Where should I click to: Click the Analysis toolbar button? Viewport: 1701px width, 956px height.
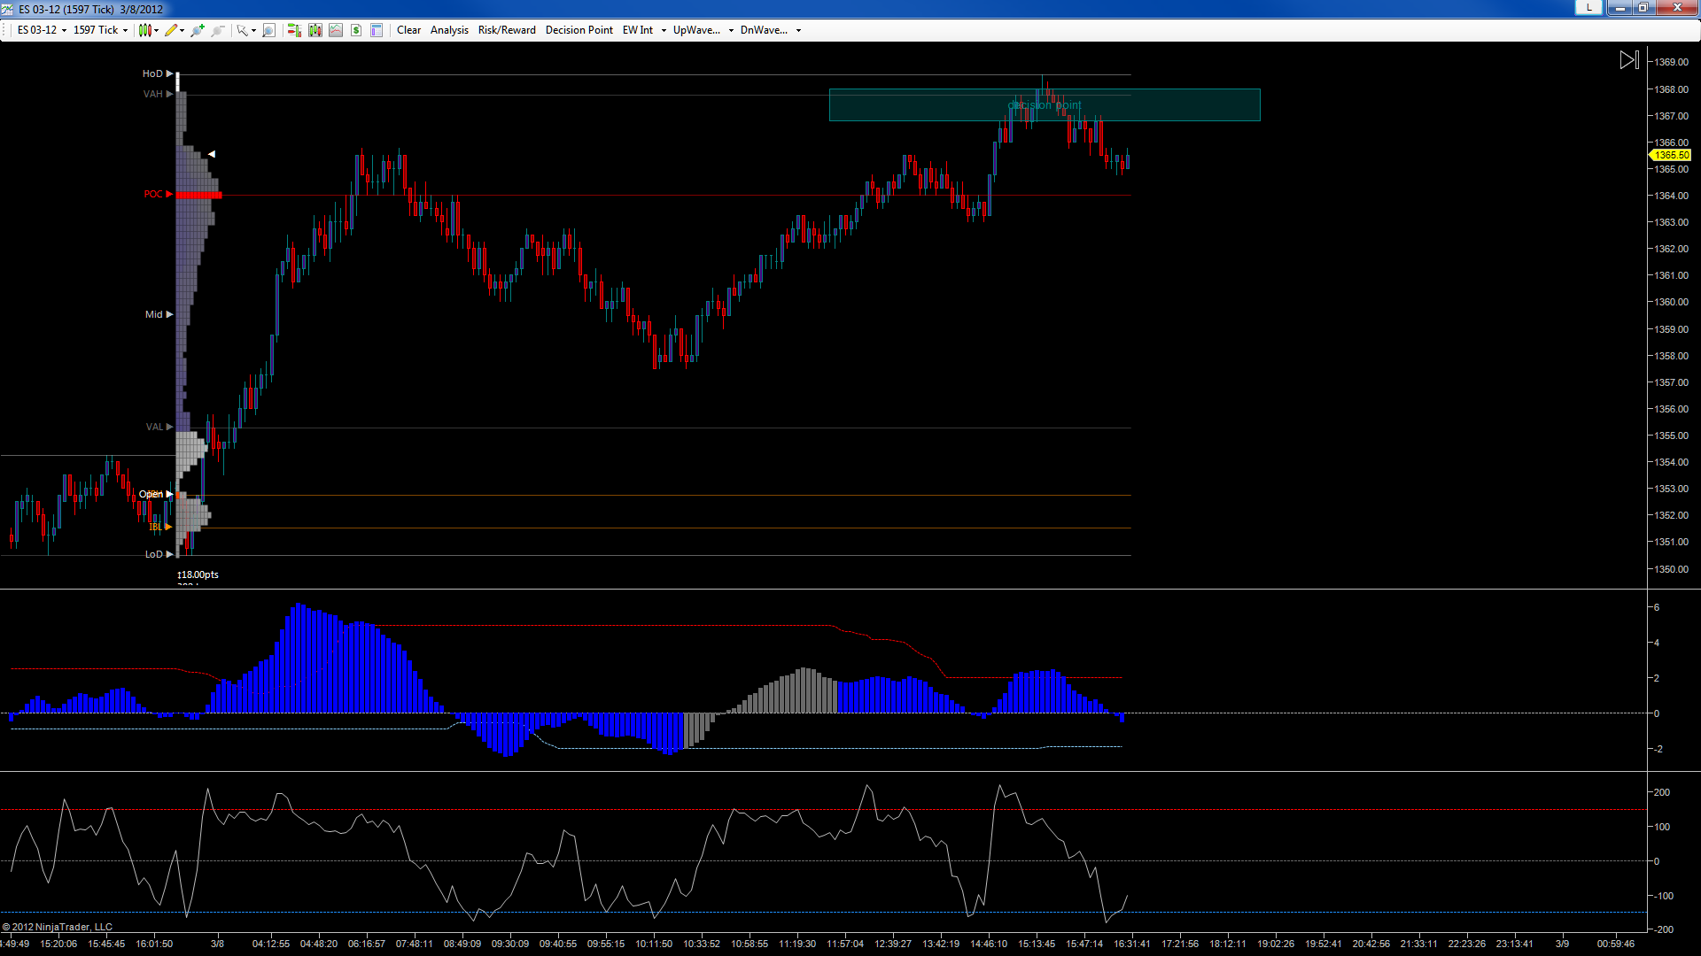[x=449, y=30]
